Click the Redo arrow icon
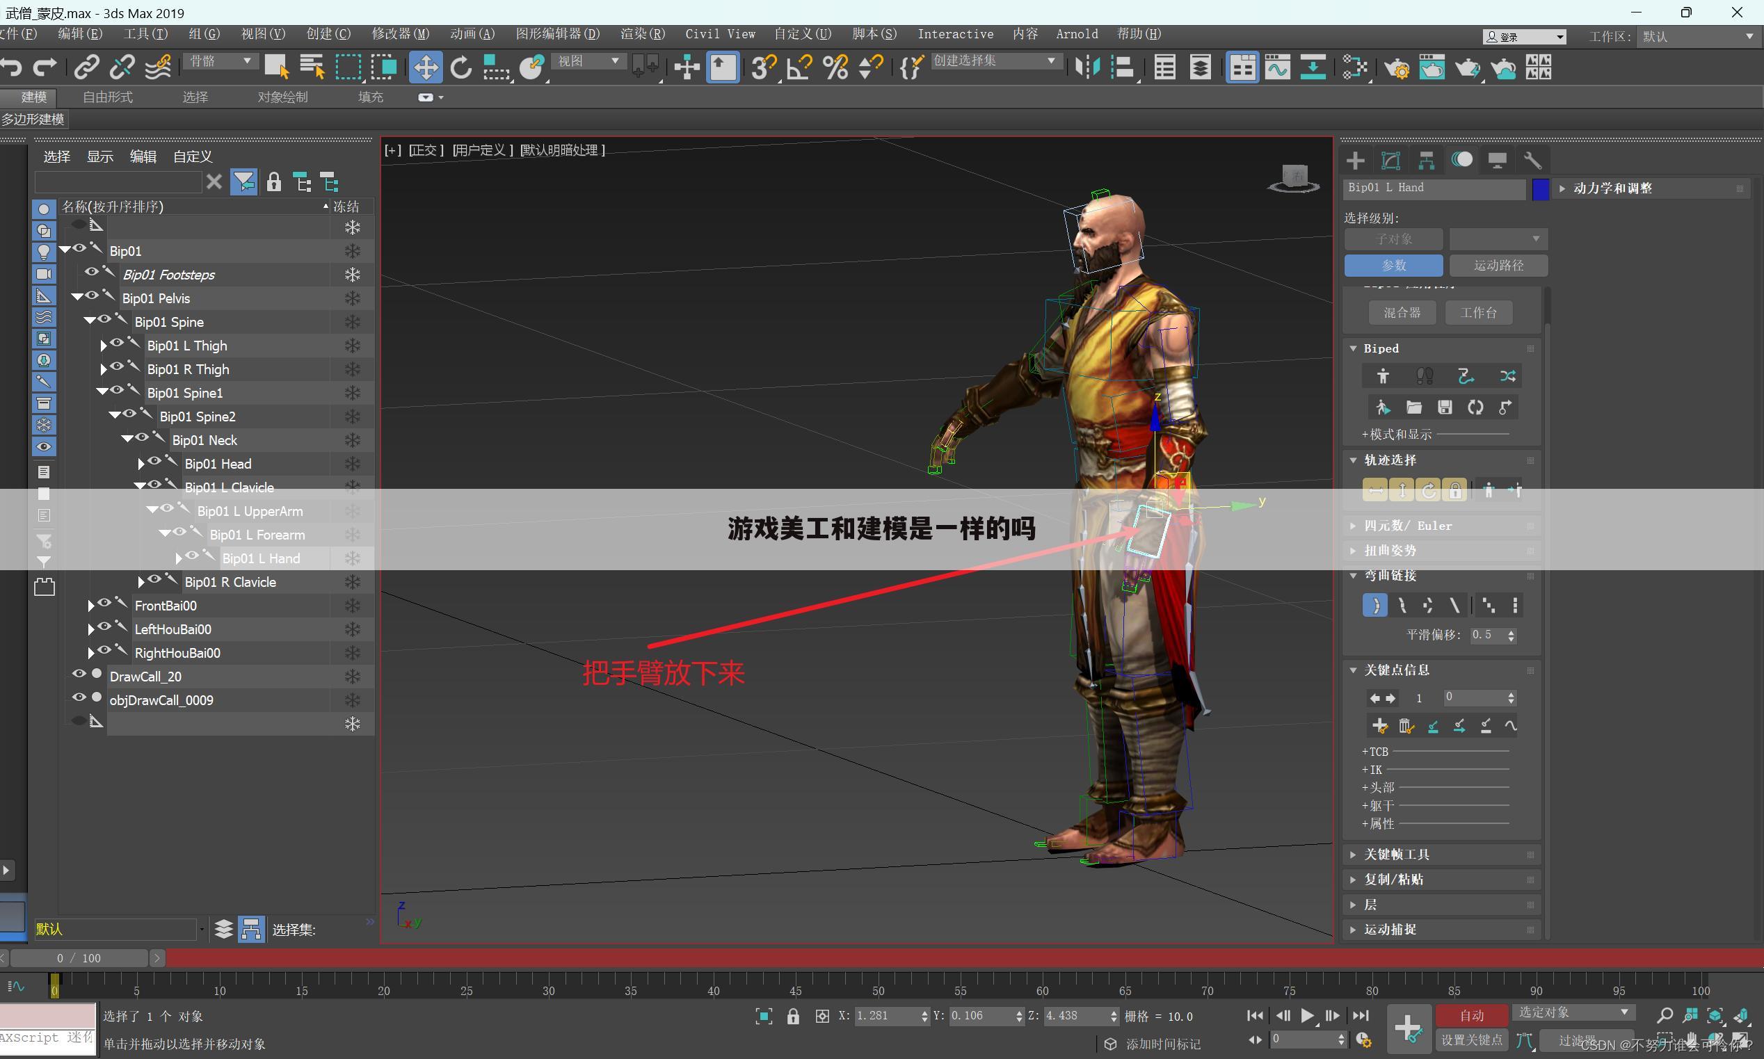1764x1059 pixels. click(45, 67)
